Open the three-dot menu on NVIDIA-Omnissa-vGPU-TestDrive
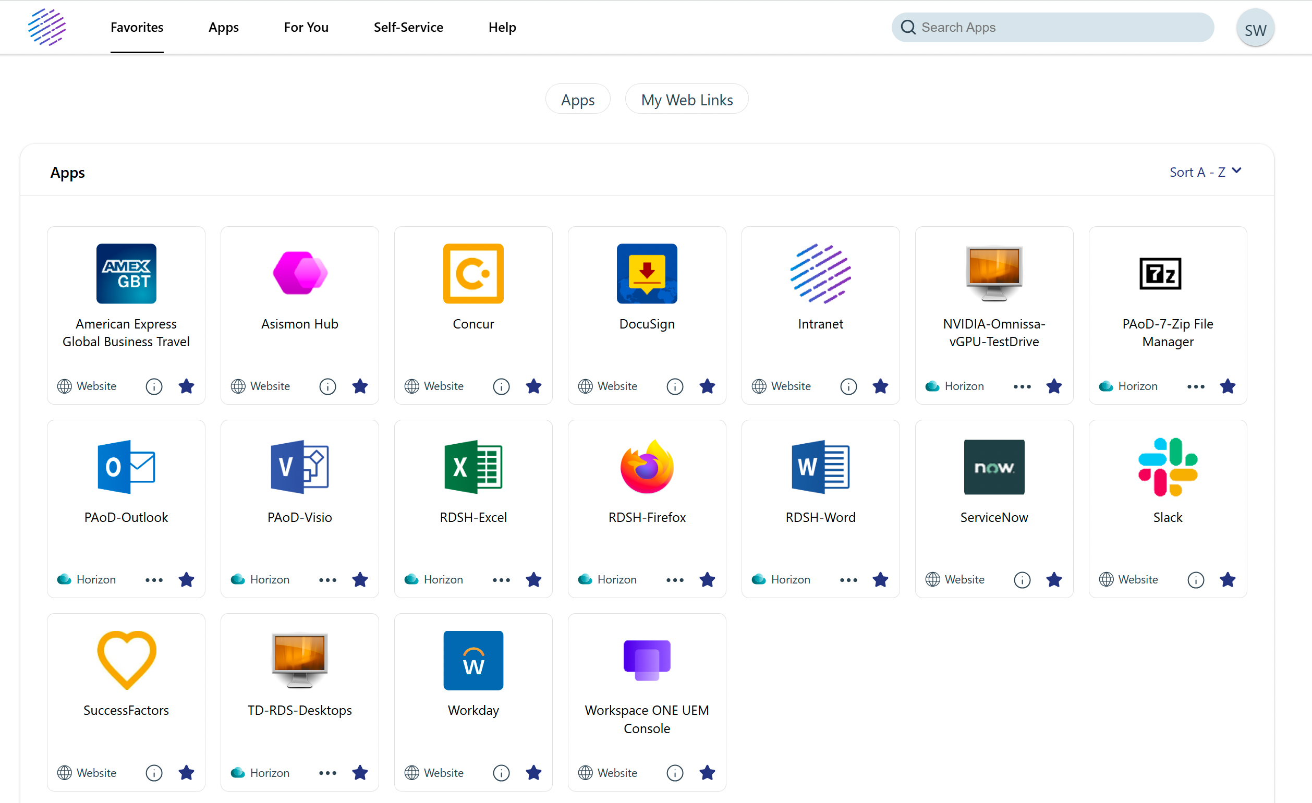The image size is (1312, 803). 1022,386
